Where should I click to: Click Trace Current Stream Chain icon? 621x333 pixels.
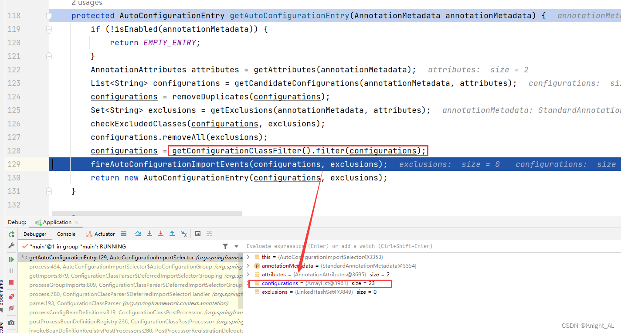tap(209, 234)
